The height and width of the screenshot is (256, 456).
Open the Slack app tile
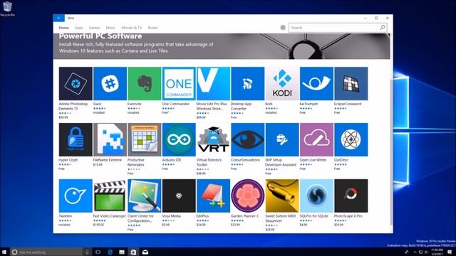(110, 84)
